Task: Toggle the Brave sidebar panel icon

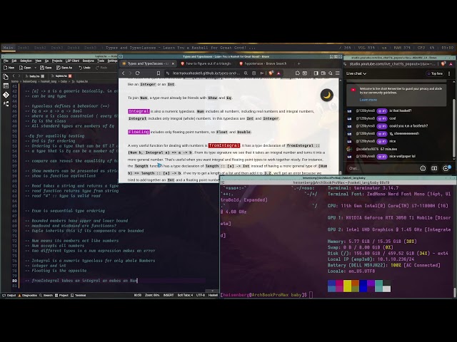Action: point(316,73)
